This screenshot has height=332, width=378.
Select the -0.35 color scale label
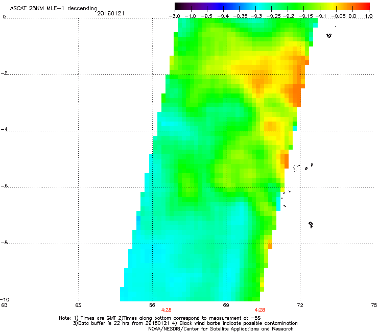click(240, 16)
